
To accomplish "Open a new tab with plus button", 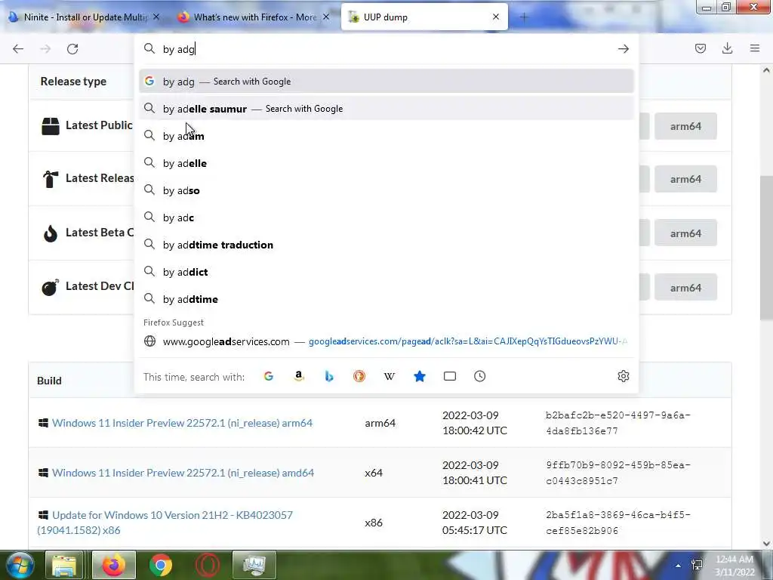I will (524, 17).
